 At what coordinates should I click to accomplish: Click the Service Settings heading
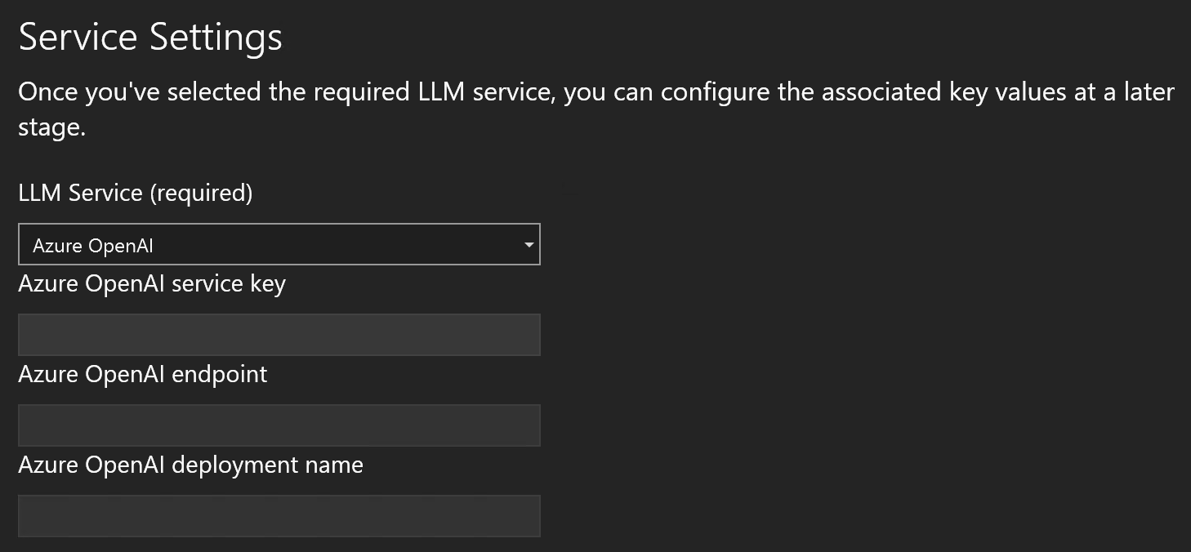(x=150, y=36)
